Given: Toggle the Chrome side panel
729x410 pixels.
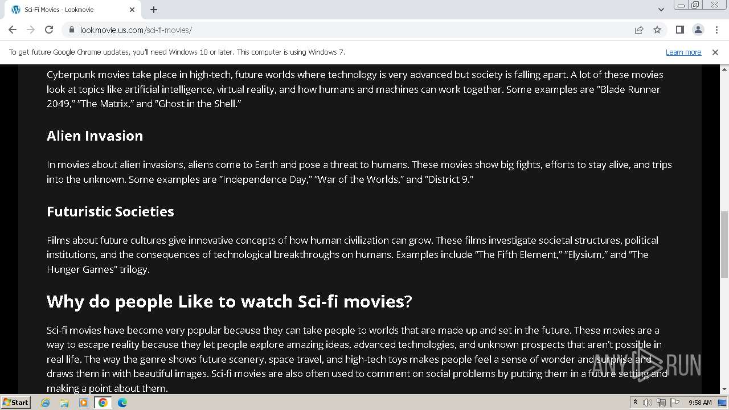Looking at the screenshot, I should [x=679, y=30].
